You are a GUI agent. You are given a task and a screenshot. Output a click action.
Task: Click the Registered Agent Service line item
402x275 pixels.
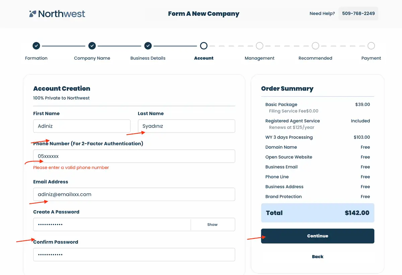(x=292, y=121)
